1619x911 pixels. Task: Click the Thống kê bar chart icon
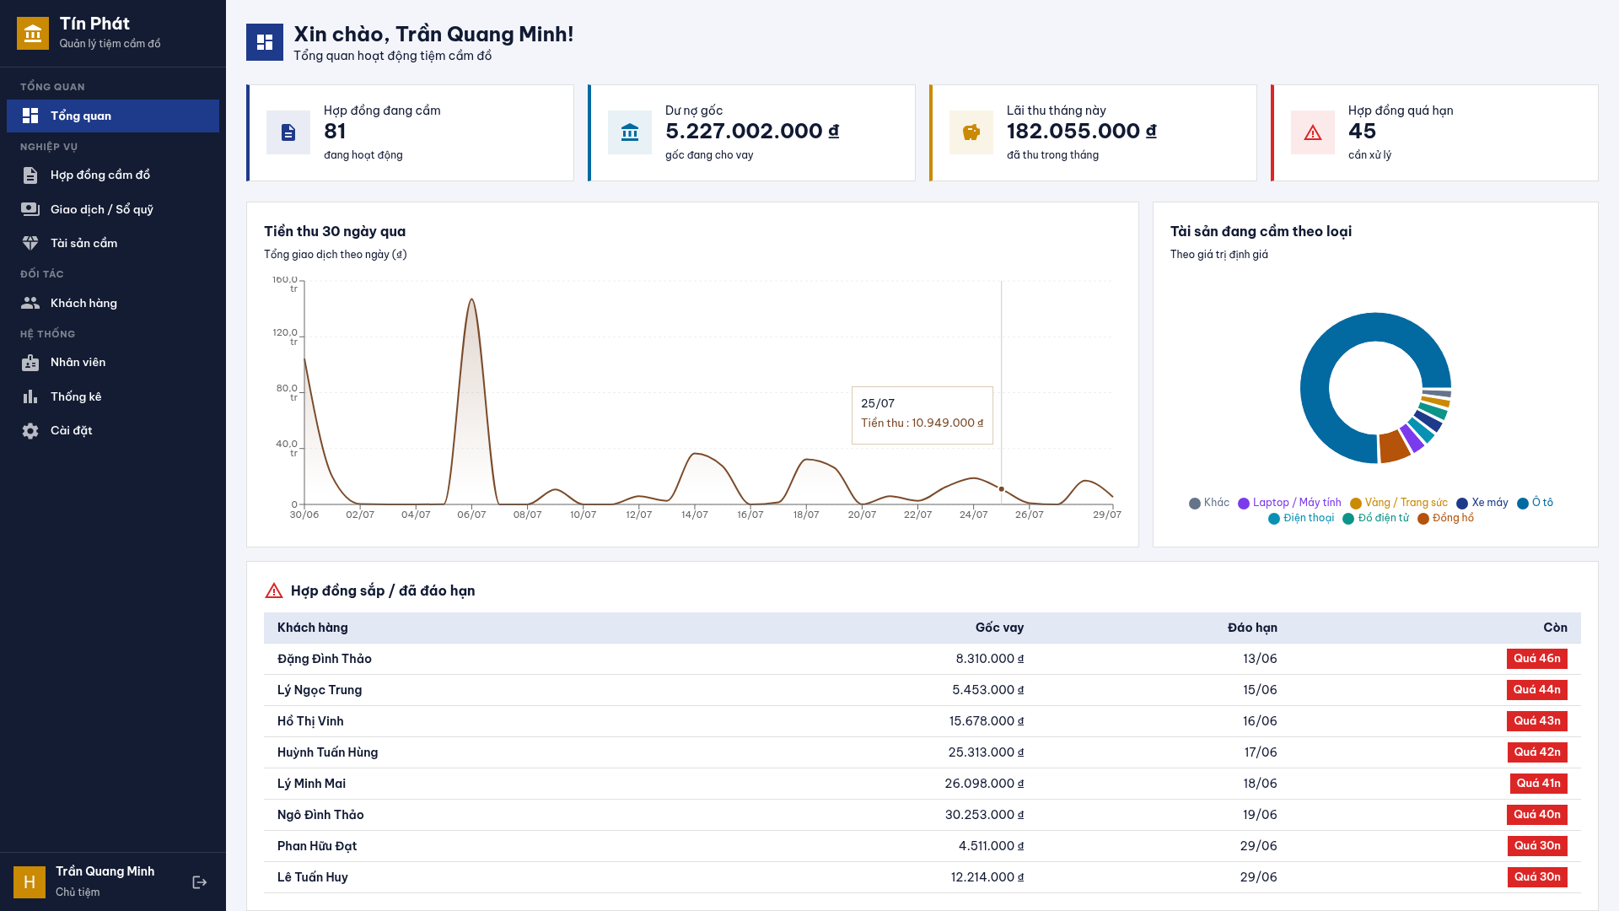(x=30, y=396)
